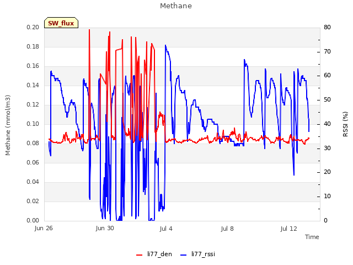Select the SW_flux label badge
The image size is (353, 265).
click(61, 23)
